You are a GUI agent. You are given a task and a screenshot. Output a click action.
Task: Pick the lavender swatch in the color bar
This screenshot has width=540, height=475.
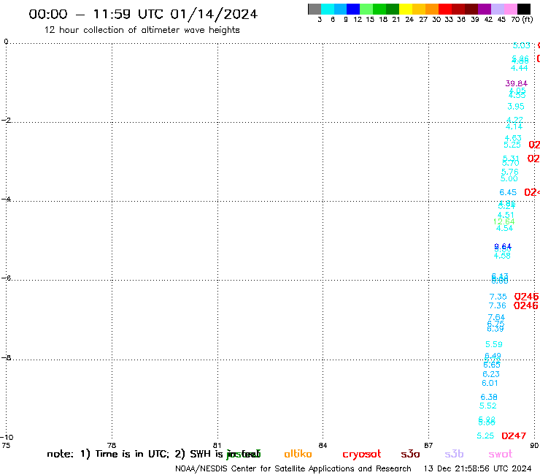(x=497, y=9)
